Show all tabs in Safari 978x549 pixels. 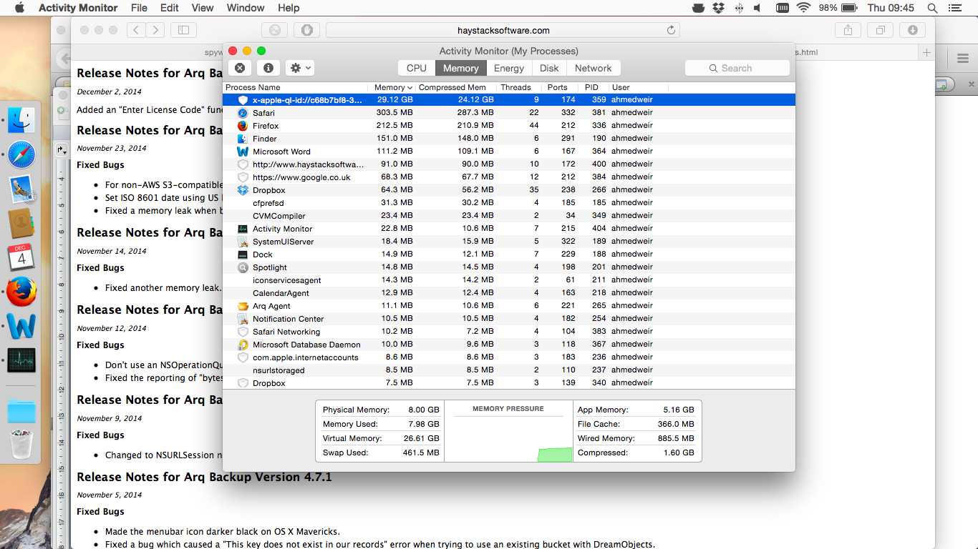pos(880,30)
